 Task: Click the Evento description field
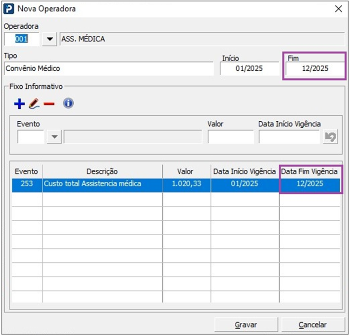click(133, 136)
